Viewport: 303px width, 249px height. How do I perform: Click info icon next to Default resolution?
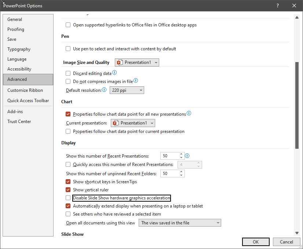coord(104,90)
